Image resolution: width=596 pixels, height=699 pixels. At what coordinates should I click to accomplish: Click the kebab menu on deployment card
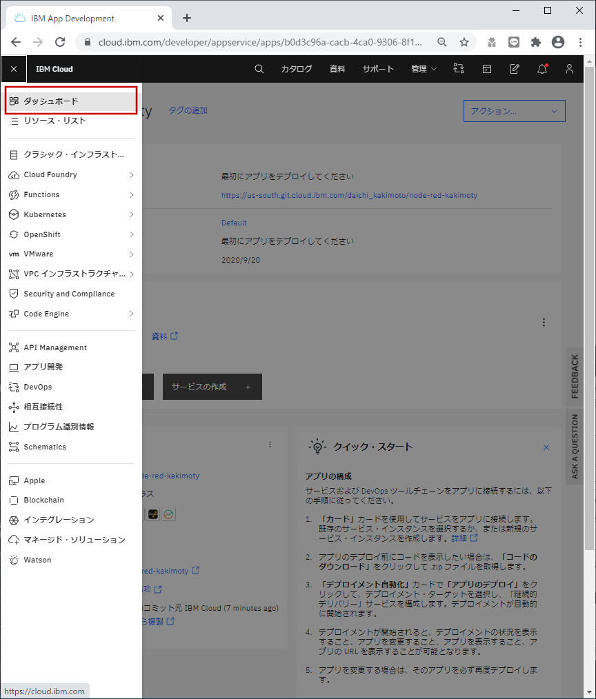click(x=270, y=445)
